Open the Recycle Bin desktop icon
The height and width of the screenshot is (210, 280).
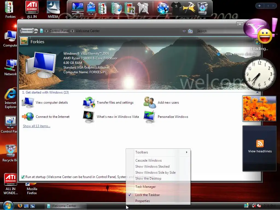(10, 153)
